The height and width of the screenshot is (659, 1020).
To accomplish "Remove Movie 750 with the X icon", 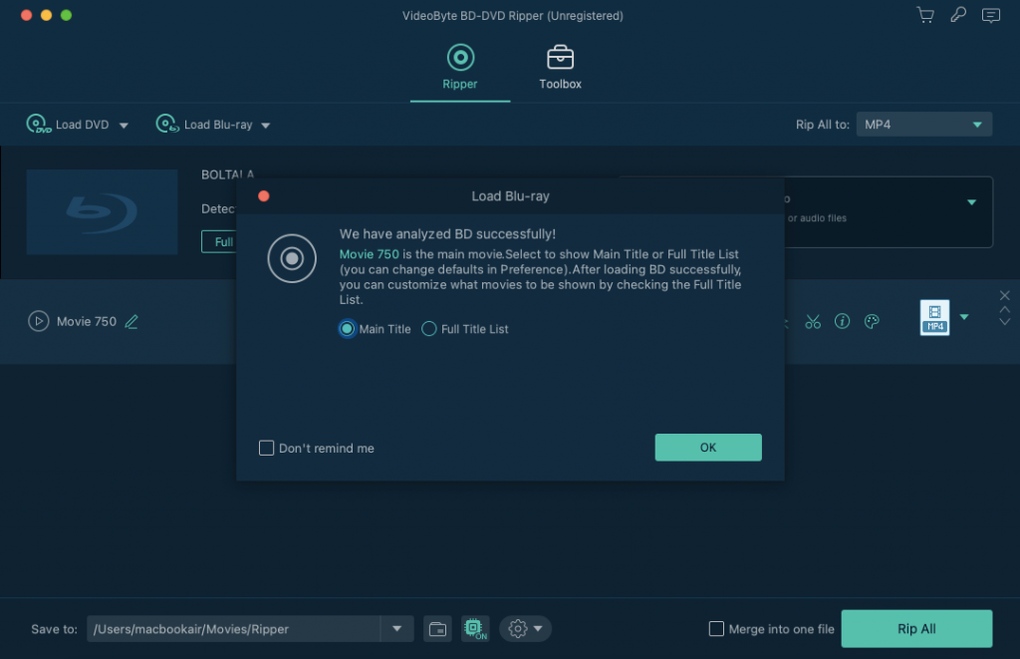I will [x=1004, y=295].
